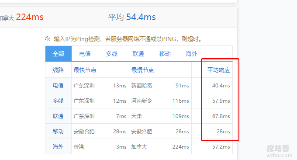Open the 海外 tab
This screenshot has height=160, width=297.
tap(191, 54)
